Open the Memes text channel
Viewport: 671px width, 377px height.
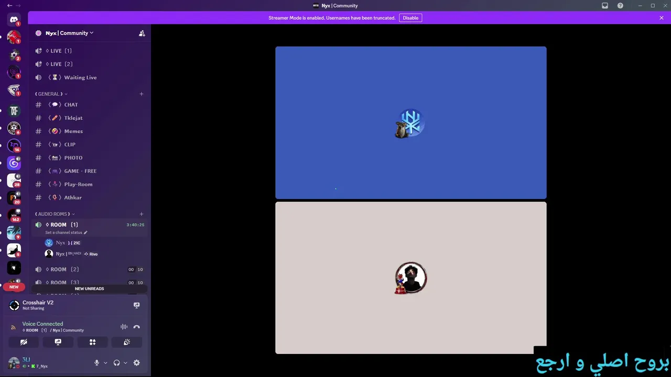(x=89, y=131)
